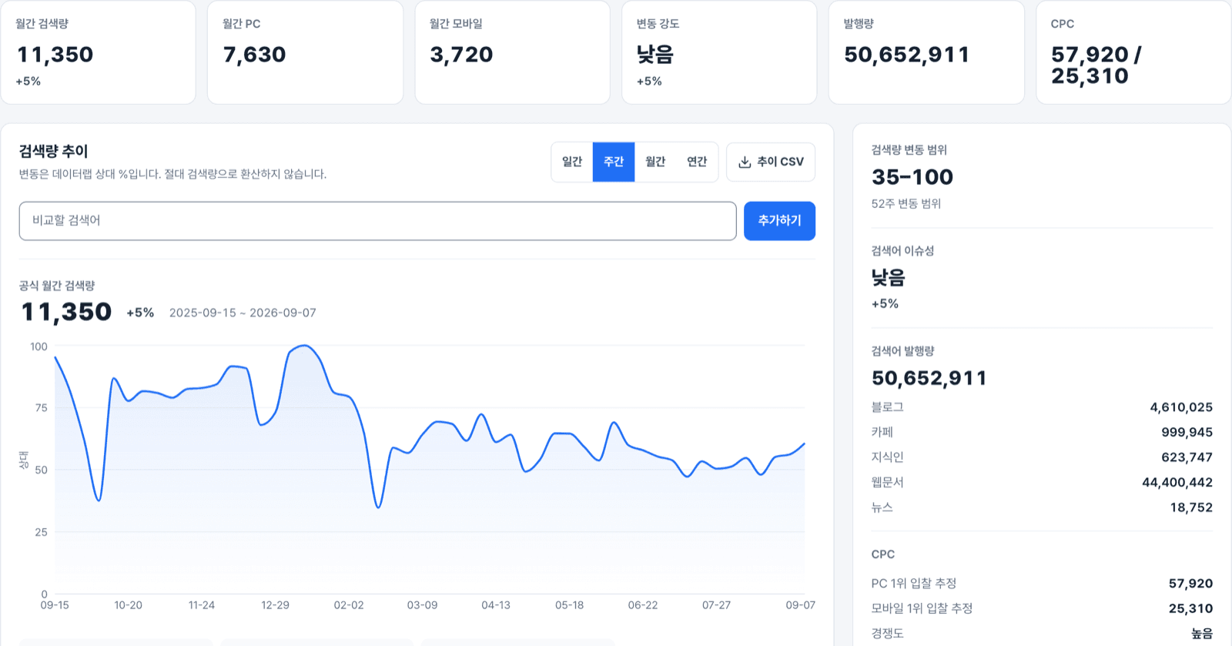Screen dimensions: 1232x646
Task: Switch trend view to 월간
Action: coord(655,162)
